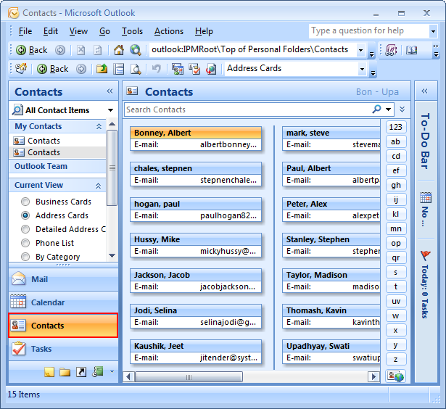
Task: Expand the Query Builder chevrons
Action: (402, 110)
